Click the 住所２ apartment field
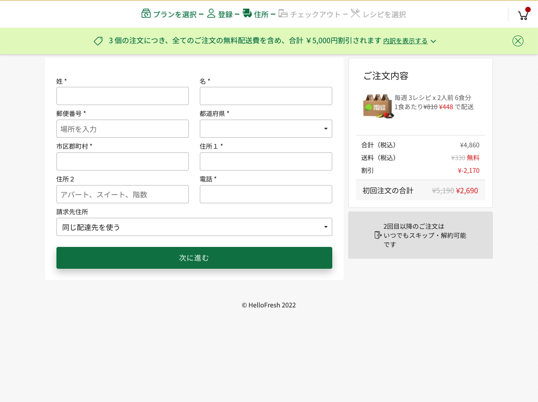 click(122, 194)
